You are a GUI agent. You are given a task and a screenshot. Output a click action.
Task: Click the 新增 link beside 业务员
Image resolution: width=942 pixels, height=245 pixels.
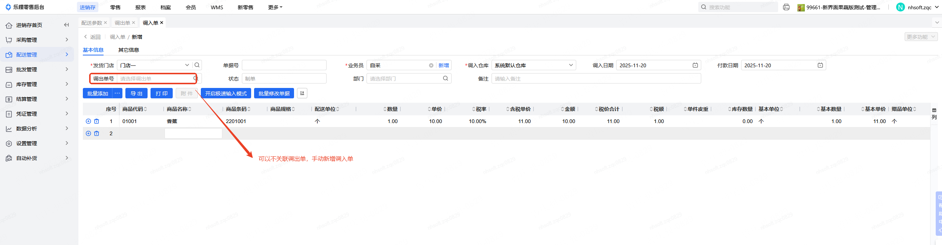443,65
